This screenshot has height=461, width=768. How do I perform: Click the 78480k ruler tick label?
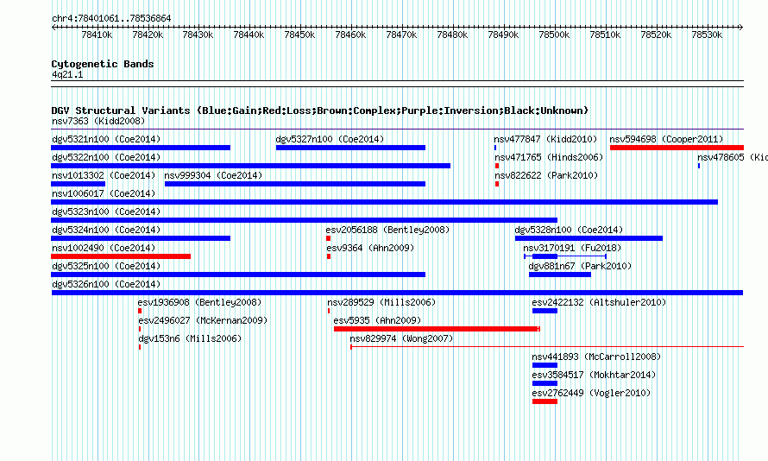[x=452, y=35]
